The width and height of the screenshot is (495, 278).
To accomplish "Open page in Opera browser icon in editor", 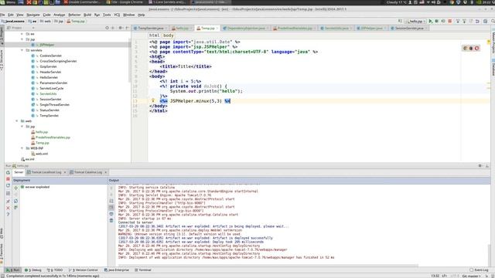I will (476, 48).
